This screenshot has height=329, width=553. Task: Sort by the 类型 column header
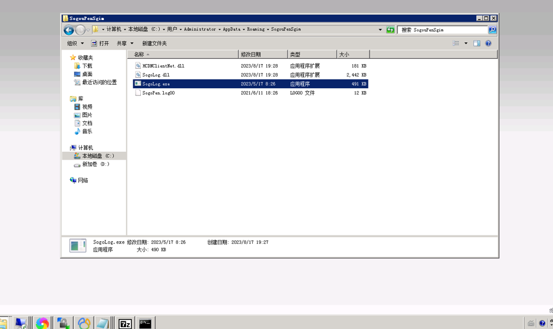pos(312,54)
